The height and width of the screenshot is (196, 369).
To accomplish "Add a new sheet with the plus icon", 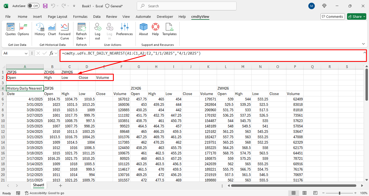I will [x=60, y=185].
